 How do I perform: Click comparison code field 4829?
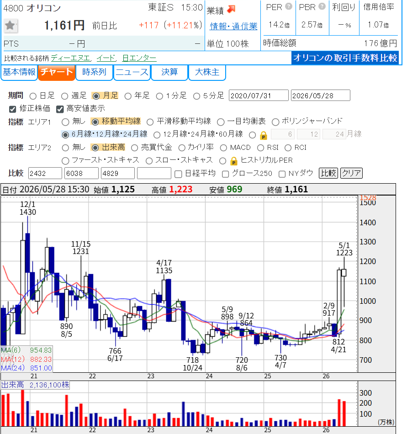(118, 173)
